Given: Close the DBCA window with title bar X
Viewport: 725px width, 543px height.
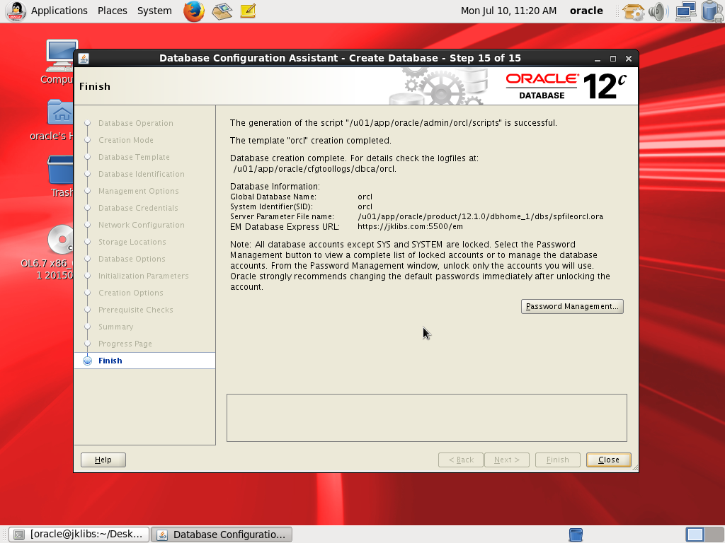Looking at the screenshot, I should [x=629, y=59].
